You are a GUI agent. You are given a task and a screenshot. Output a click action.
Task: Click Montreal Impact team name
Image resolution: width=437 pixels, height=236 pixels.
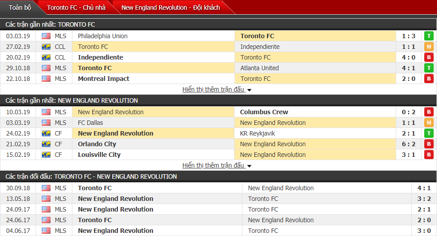coord(103,79)
